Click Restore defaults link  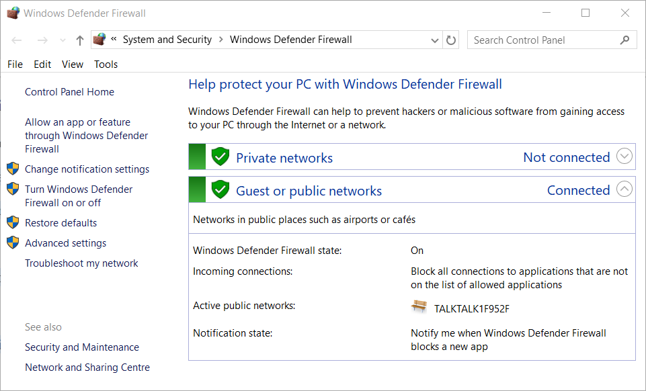coord(61,222)
